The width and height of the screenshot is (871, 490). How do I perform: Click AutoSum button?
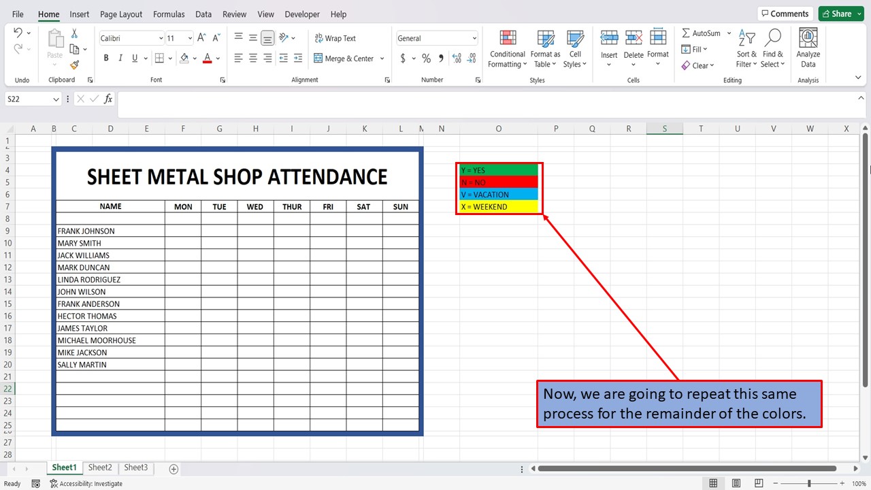pos(702,33)
